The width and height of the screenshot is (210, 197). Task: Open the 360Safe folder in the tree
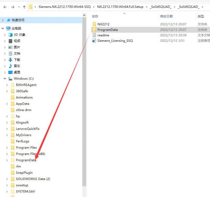pos(22,91)
